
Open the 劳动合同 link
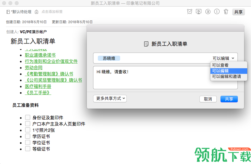click(x=34, y=68)
